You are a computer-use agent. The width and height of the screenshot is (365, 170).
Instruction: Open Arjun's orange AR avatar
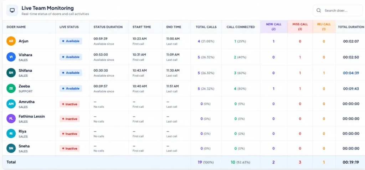click(11, 41)
